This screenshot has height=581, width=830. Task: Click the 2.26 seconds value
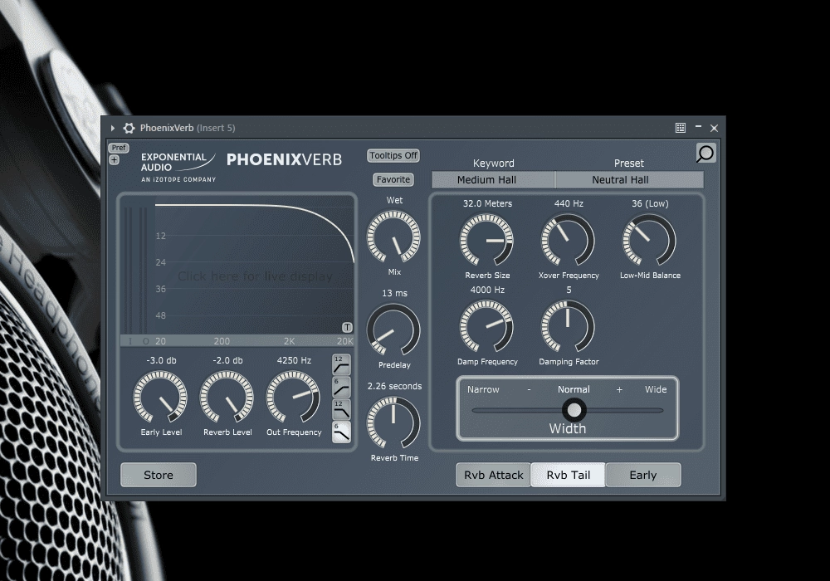pos(394,386)
